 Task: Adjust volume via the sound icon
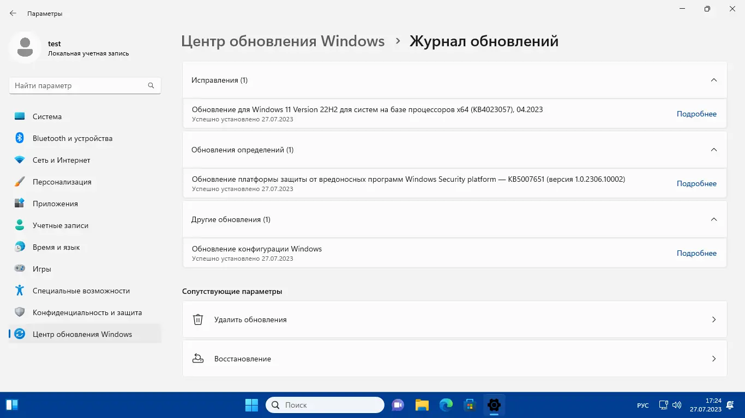coord(676,405)
